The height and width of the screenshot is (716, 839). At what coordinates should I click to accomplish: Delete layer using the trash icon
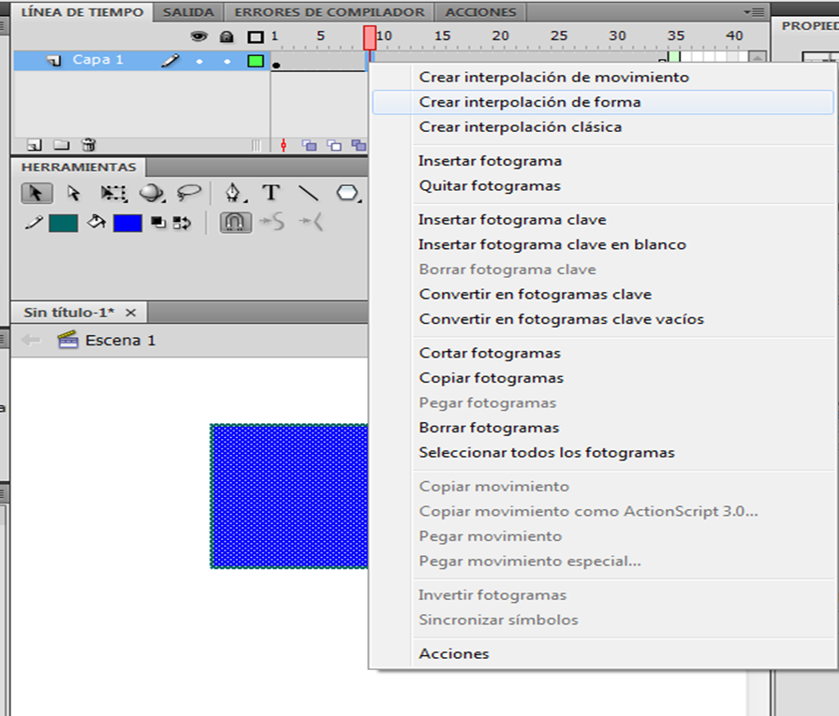pos(89,145)
